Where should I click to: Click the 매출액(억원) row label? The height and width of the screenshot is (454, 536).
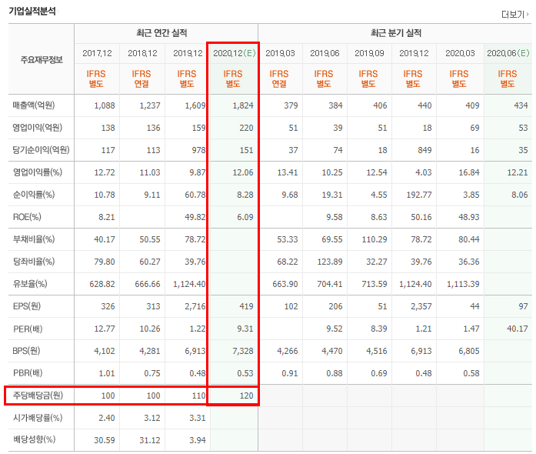pyautogui.click(x=34, y=105)
